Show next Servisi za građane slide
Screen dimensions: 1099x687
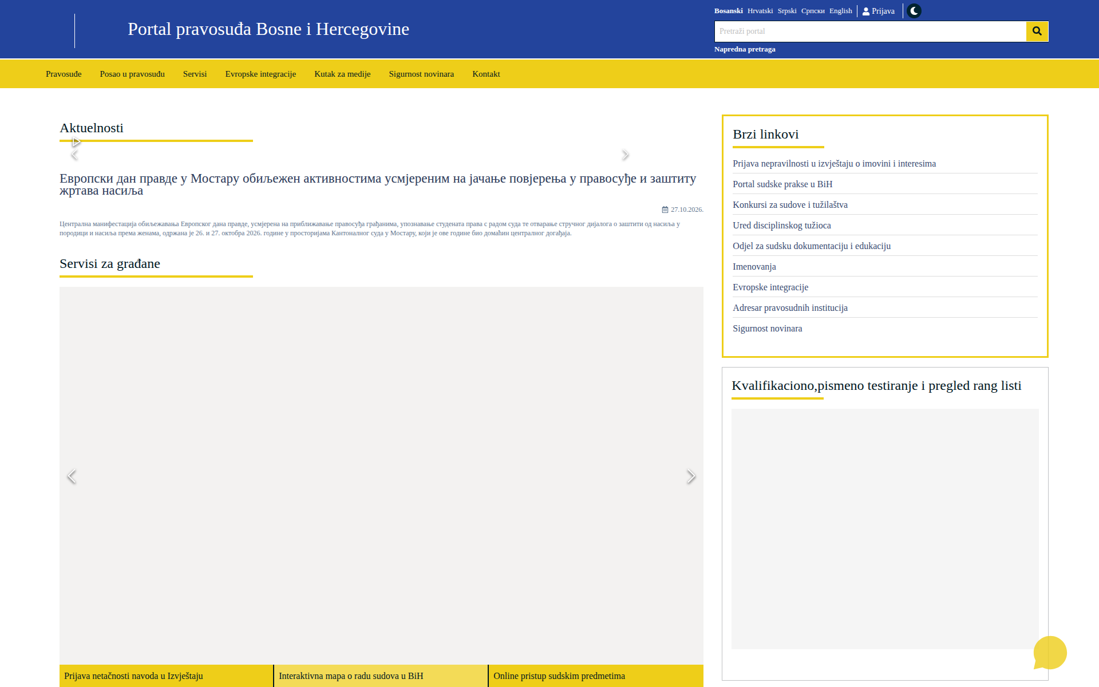(x=691, y=476)
